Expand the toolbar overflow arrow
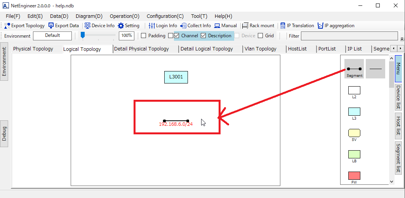405x198 pixels. point(402,39)
